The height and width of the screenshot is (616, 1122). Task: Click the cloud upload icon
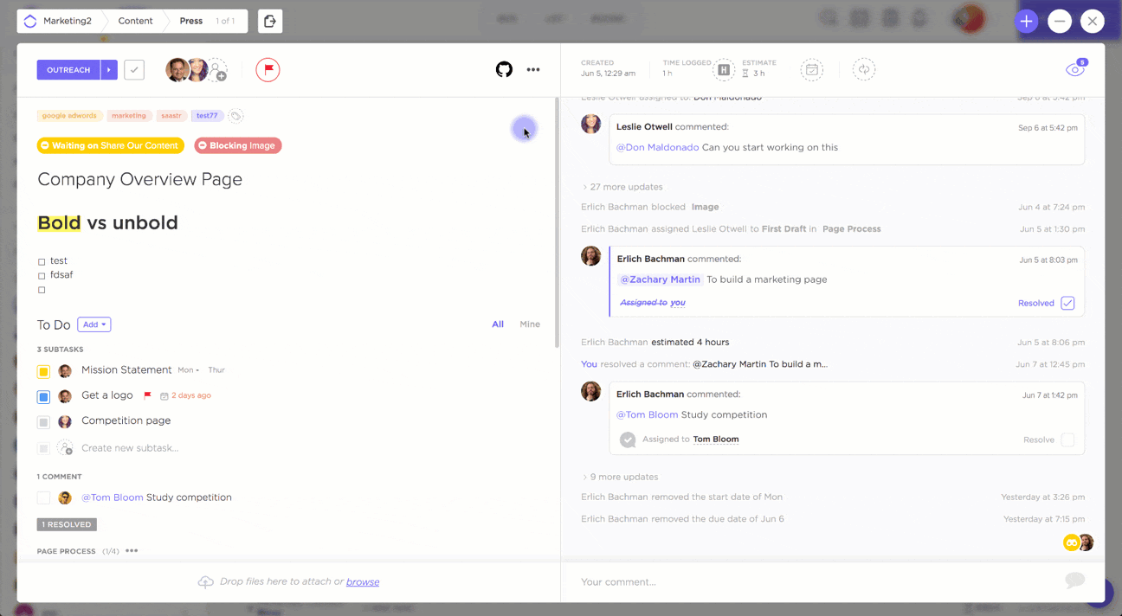coord(205,582)
